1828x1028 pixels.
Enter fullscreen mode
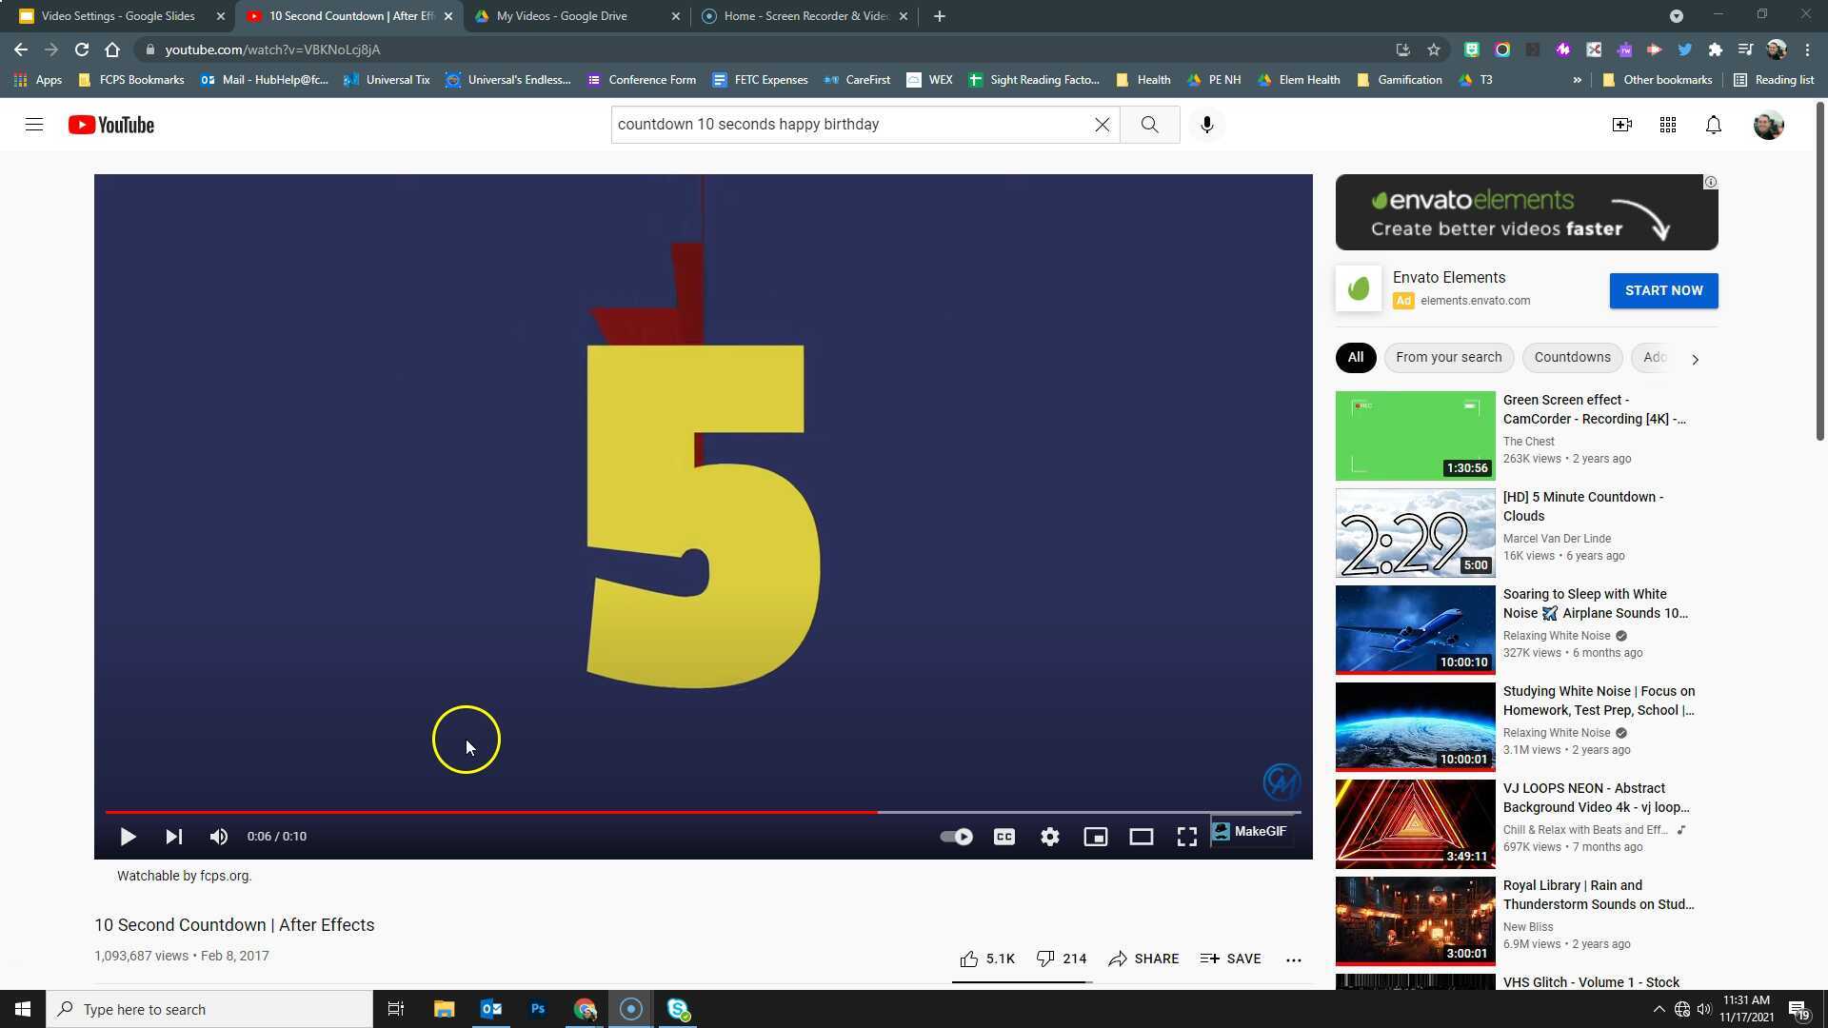click(1186, 836)
